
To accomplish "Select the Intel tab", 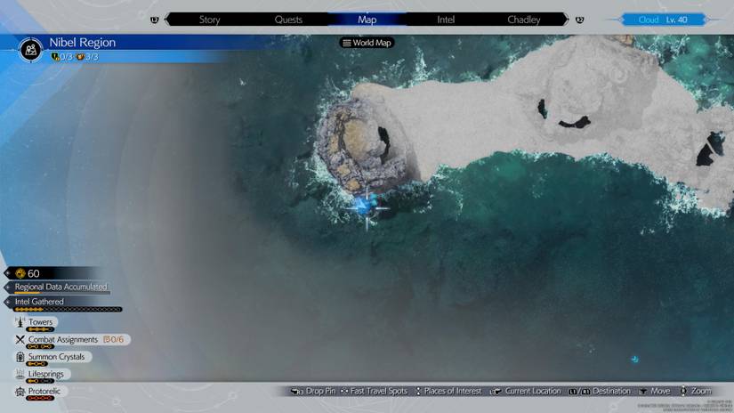I will click(x=446, y=20).
